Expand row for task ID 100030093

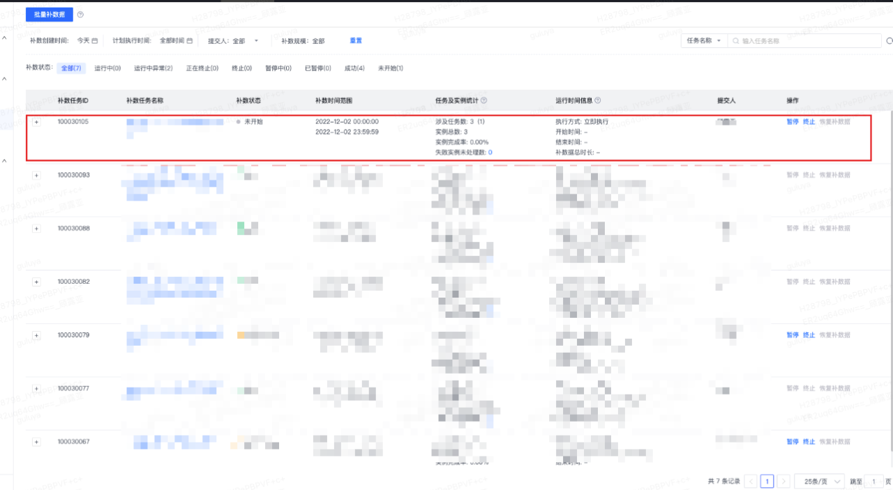tap(36, 175)
